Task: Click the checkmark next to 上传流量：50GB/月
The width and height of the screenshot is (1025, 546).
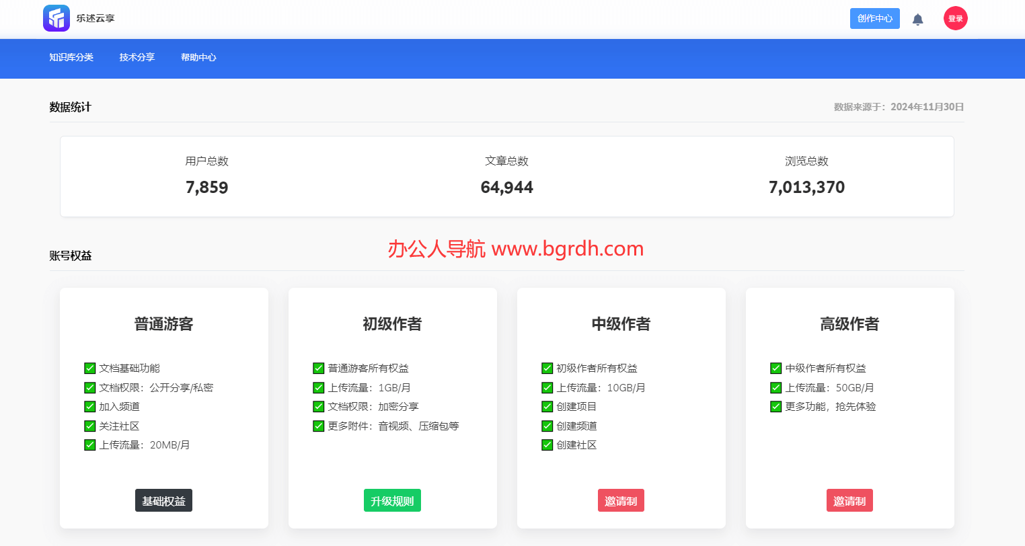Action: pos(776,388)
